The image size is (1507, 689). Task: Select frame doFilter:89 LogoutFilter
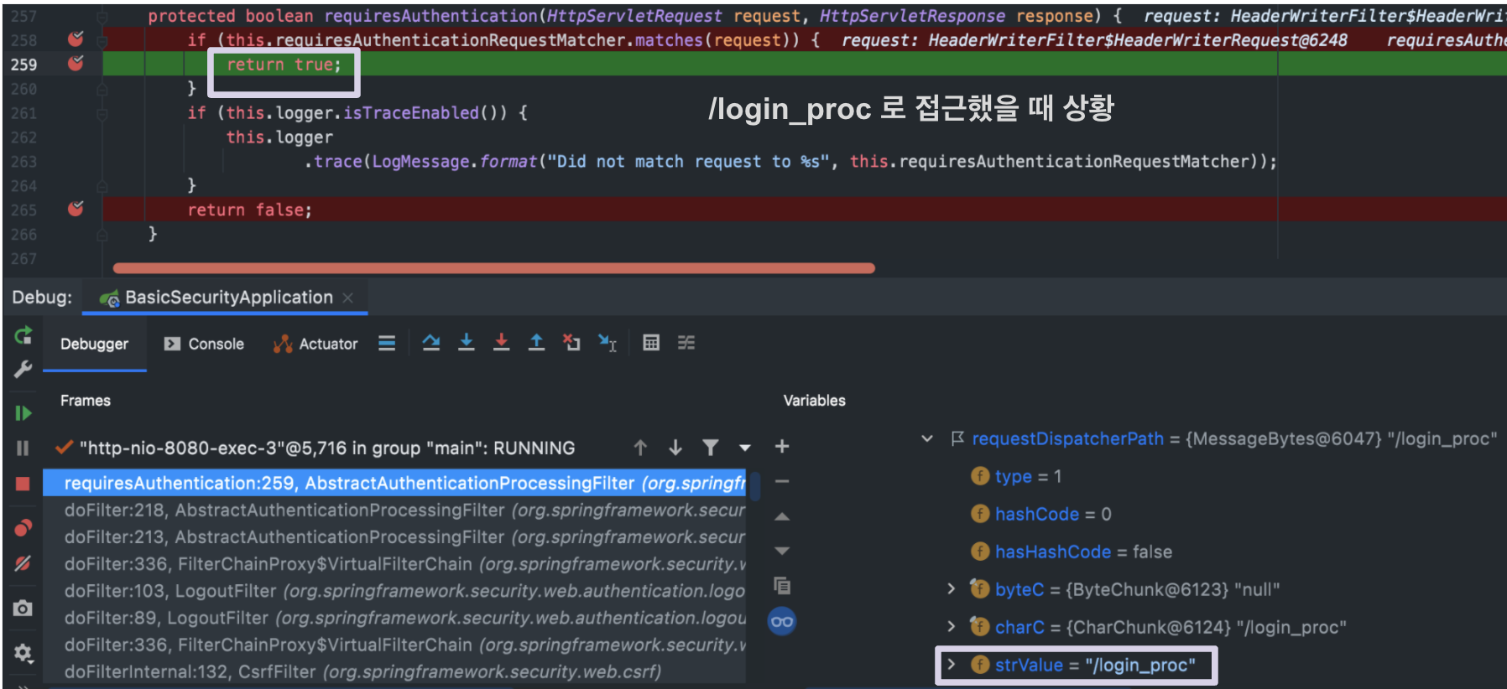pyautogui.click(x=394, y=618)
